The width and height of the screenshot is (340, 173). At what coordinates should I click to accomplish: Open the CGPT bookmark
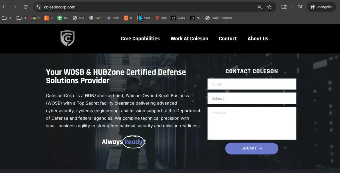pyautogui.click(x=95, y=18)
